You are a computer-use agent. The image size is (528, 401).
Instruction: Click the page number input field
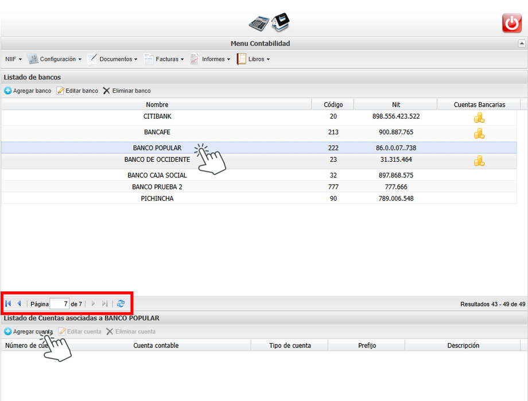coord(59,304)
